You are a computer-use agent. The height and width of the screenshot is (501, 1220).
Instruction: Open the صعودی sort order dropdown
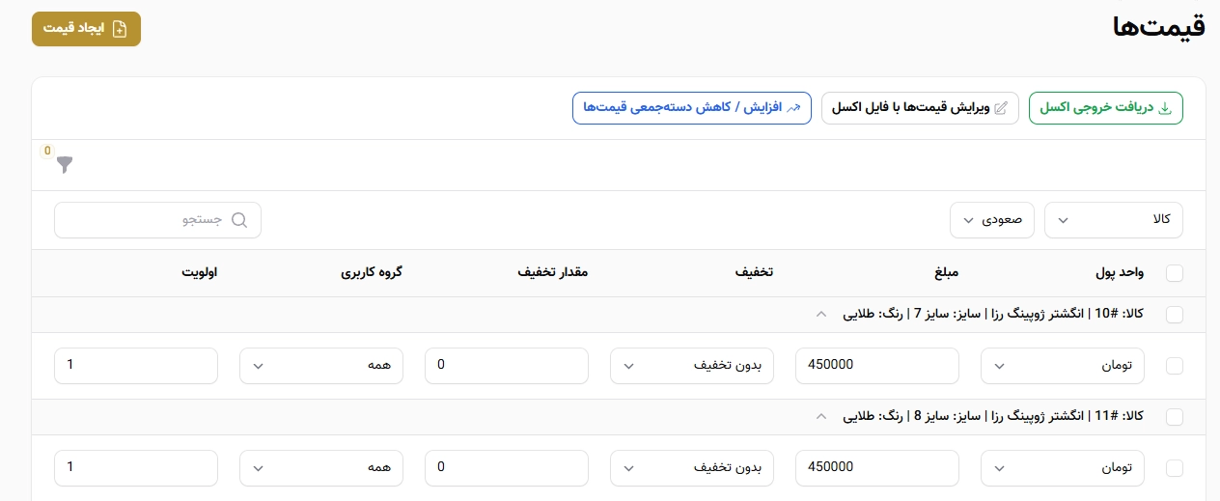pos(992,220)
